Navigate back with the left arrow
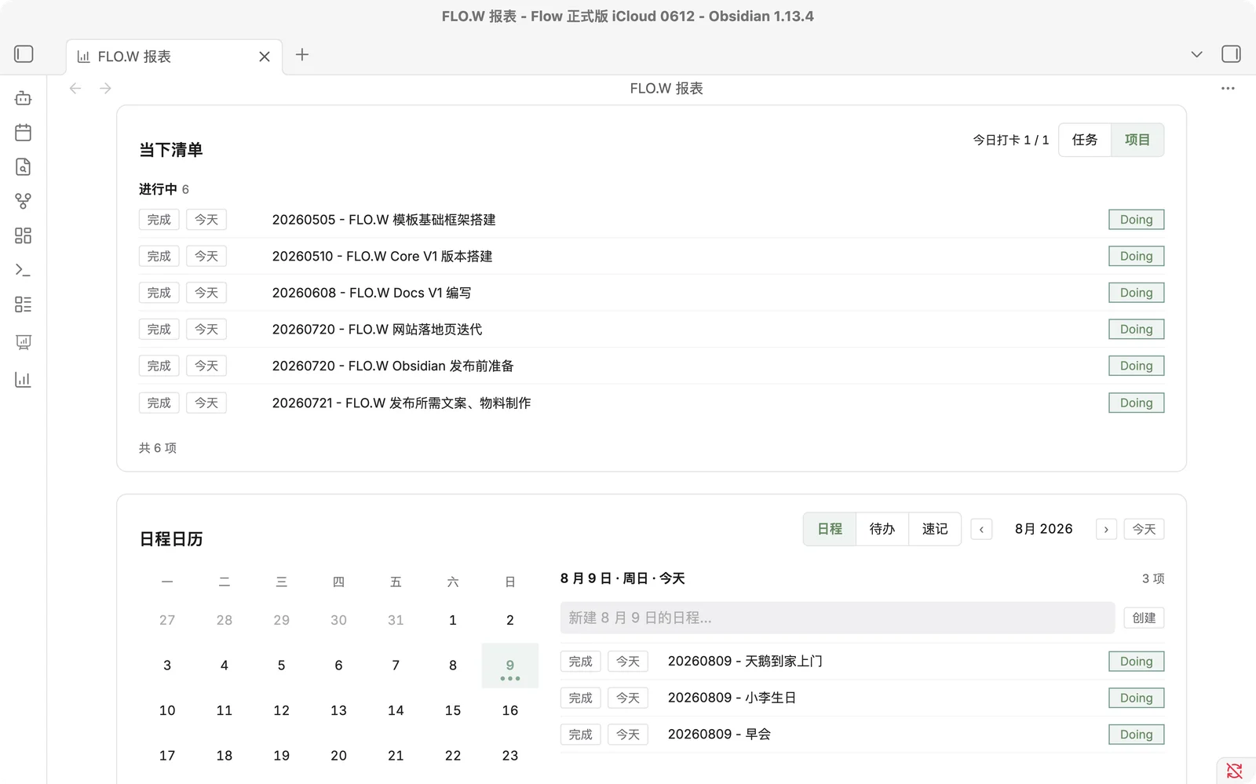Viewport: 1256px width, 784px height. [x=75, y=89]
